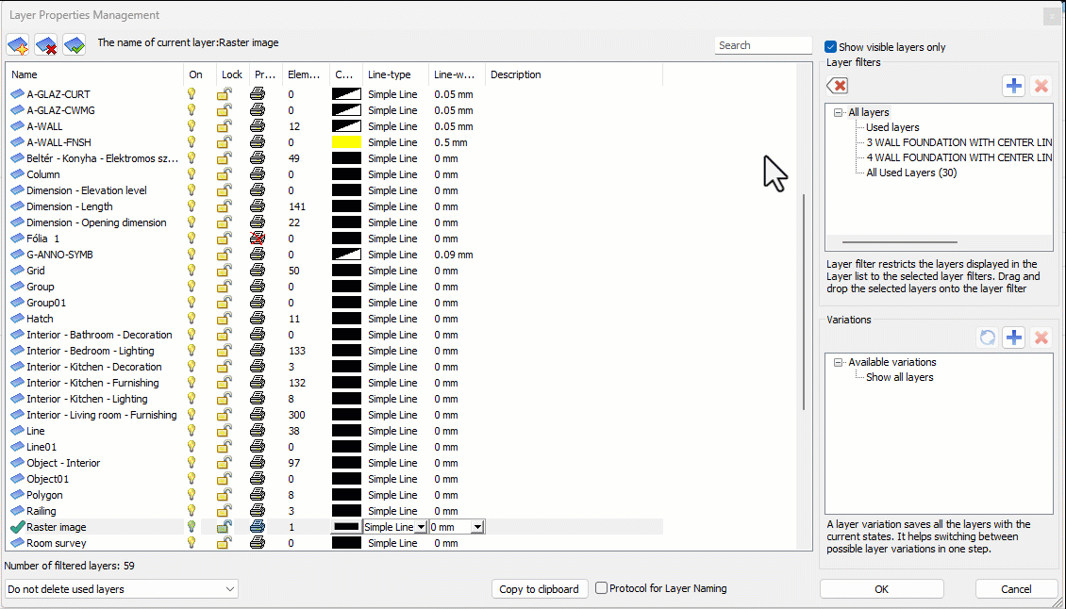Open Raster image line-weight dropdown
This screenshot has height=609, width=1066.
pos(478,527)
